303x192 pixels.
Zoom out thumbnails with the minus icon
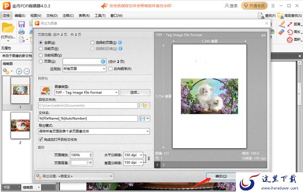tap(27, 72)
